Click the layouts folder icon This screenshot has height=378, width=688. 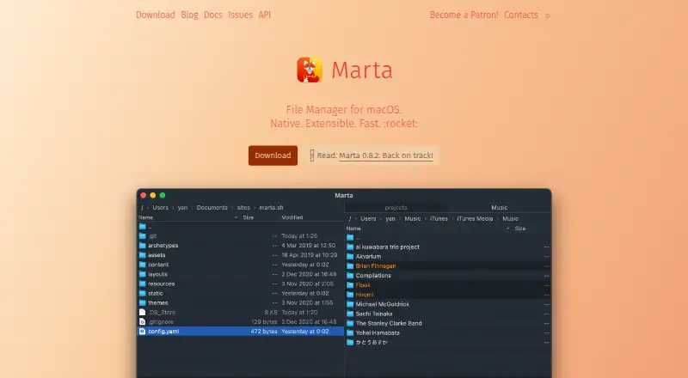[x=142, y=274]
